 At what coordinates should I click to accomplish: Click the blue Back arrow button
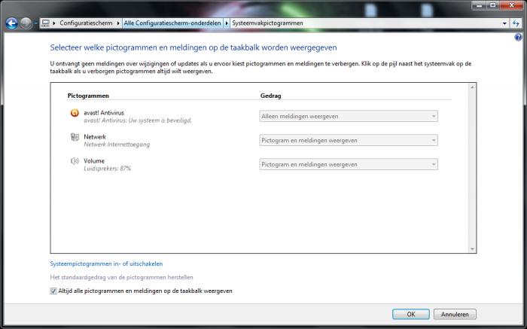(12, 23)
